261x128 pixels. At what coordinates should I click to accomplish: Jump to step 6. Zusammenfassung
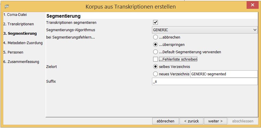click(x=21, y=62)
